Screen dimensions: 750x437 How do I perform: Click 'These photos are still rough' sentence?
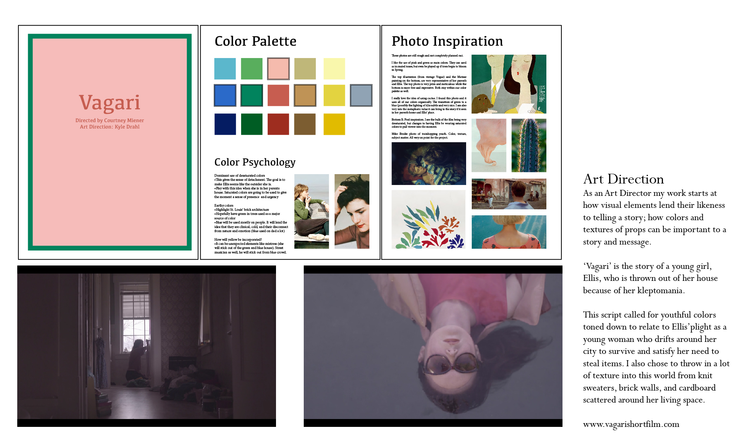pos(427,55)
